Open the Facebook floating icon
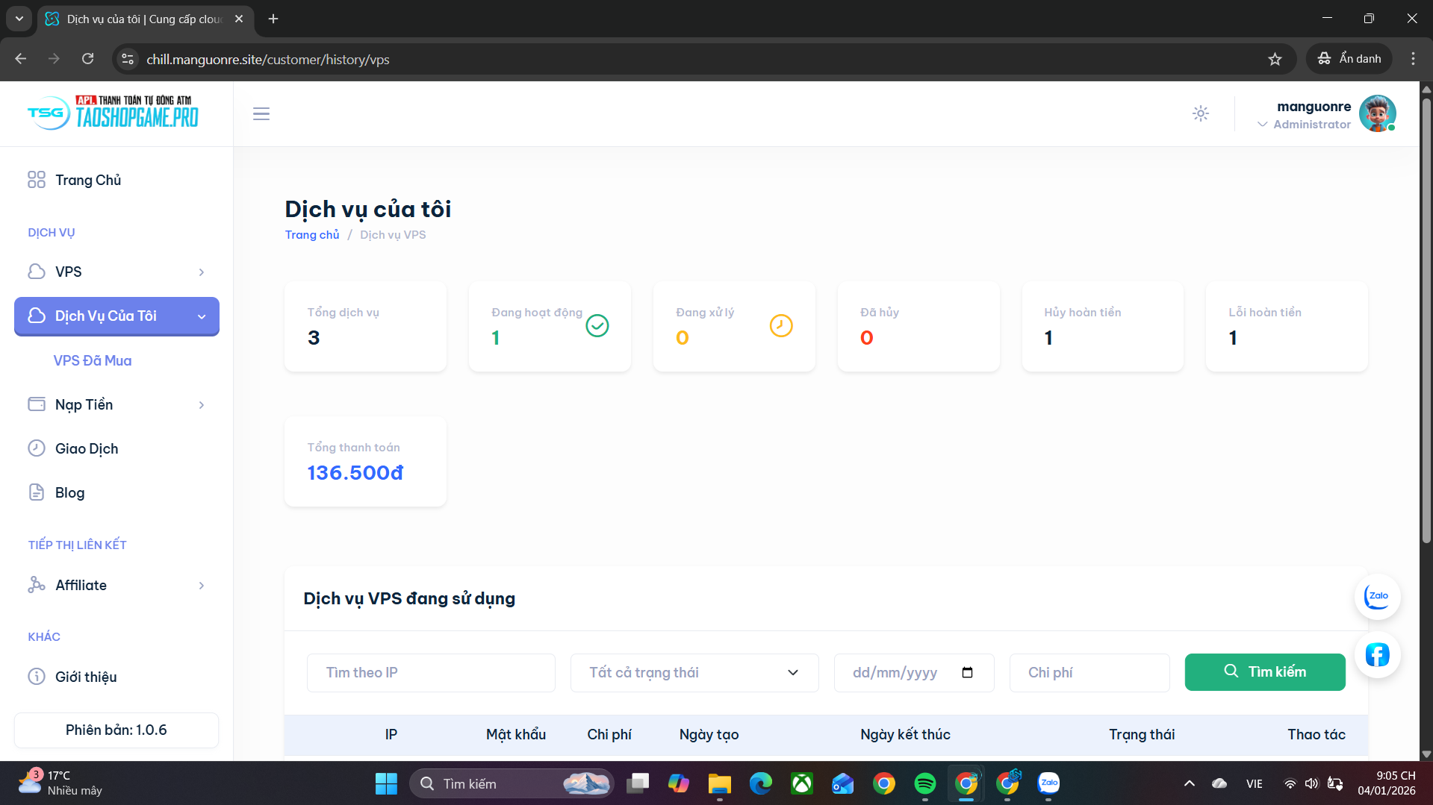 (1376, 655)
